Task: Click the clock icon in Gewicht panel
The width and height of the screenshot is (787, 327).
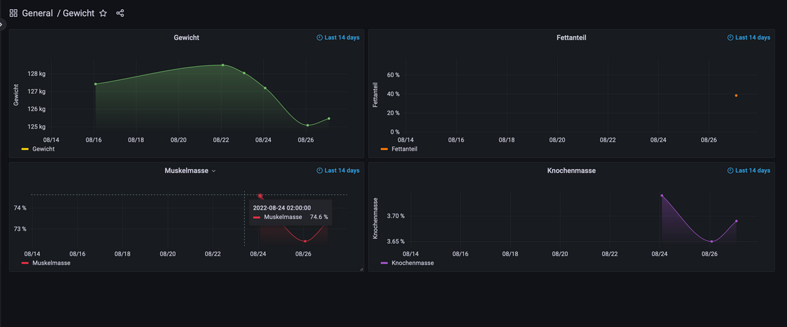Action: 319,38
